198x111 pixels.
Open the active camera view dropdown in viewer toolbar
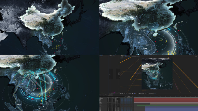pyautogui.click(x=143, y=94)
